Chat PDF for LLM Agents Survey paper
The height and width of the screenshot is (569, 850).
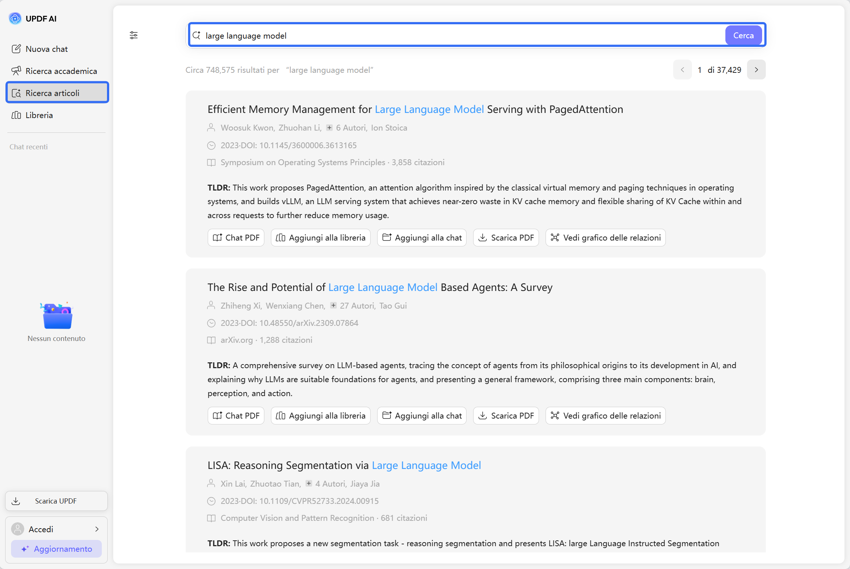pos(236,416)
